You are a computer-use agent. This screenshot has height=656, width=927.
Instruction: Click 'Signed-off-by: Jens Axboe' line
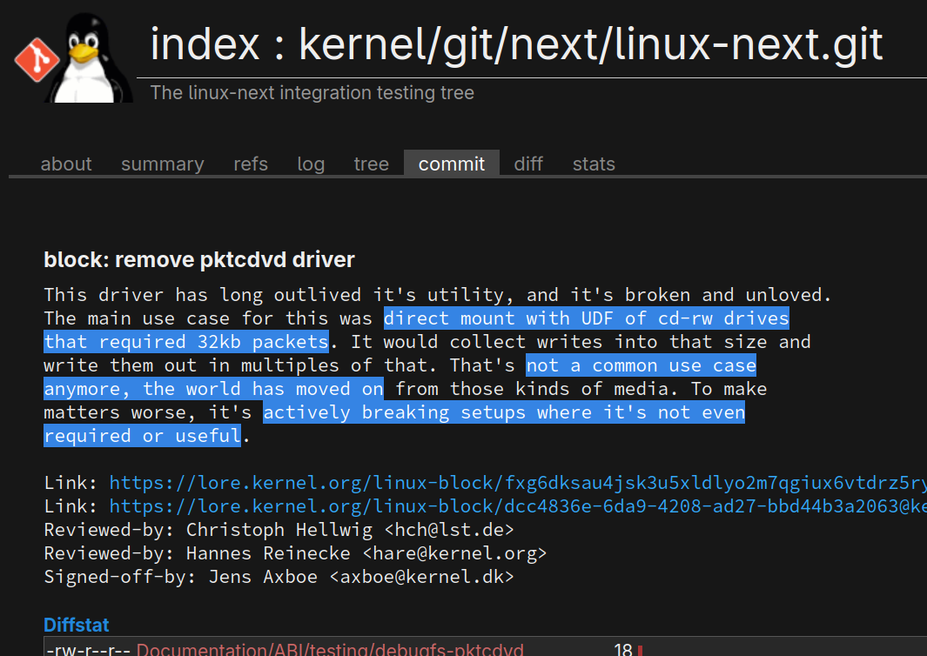[x=279, y=577]
